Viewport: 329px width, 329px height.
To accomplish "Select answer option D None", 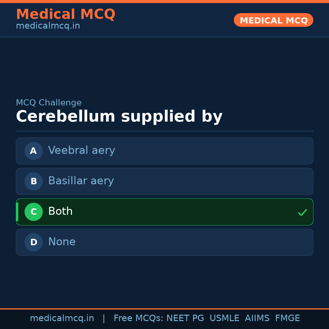I will pyautogui.click(x=164, y=242).
